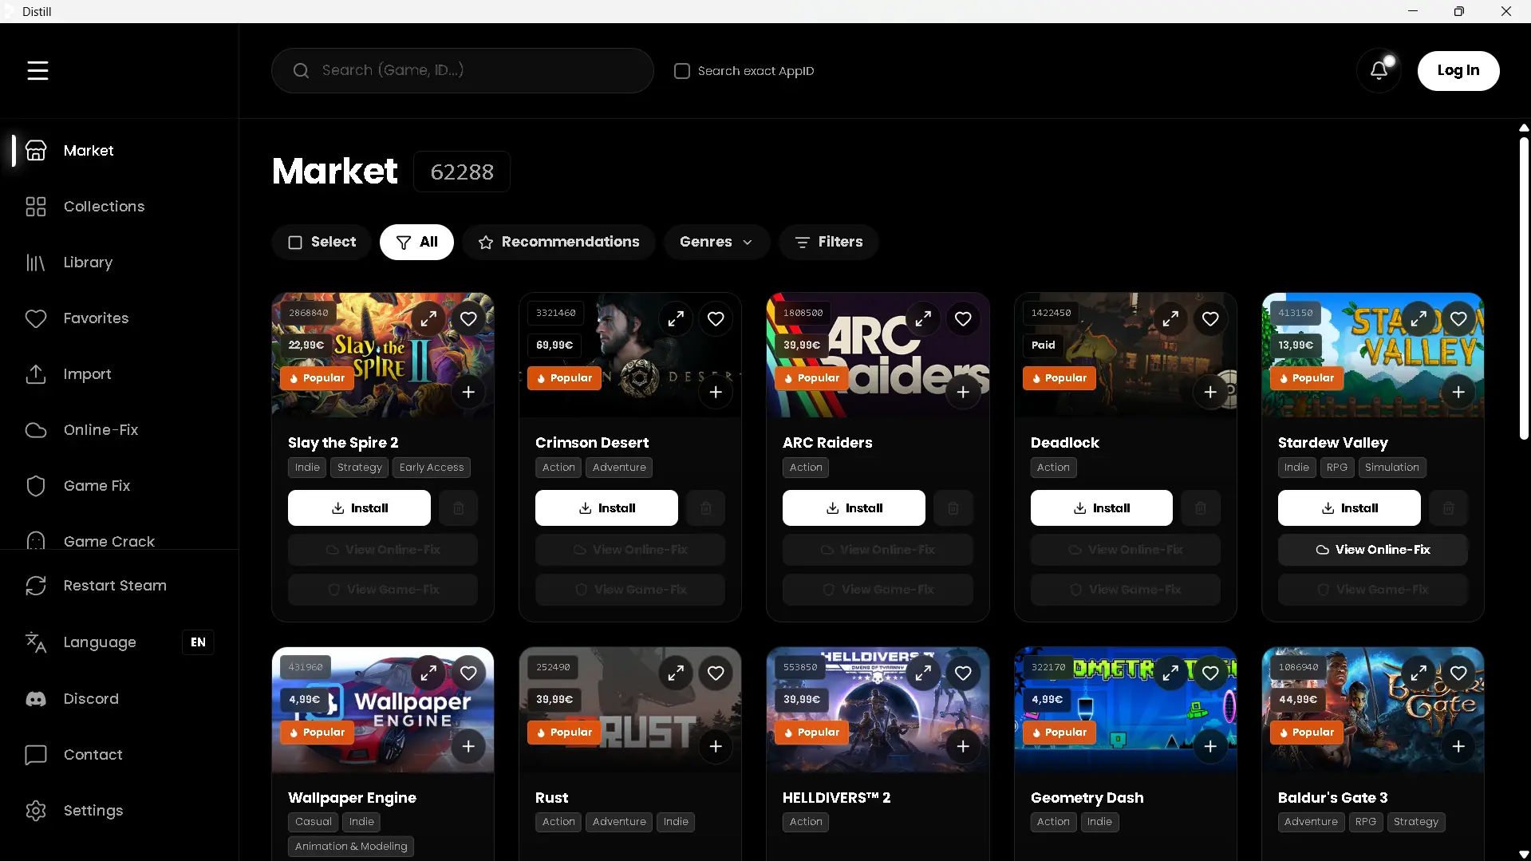Expand the HELLDIVERS 2 card
This screenshot has height=861, width=1531.
click(923, 673)
